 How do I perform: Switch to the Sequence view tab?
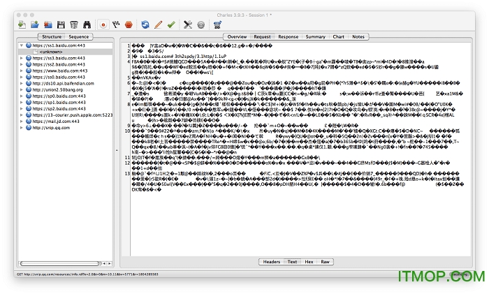[x=78, y=36]
